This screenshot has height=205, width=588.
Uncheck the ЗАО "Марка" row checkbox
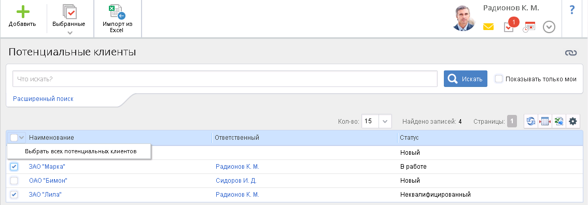[14, 167]
